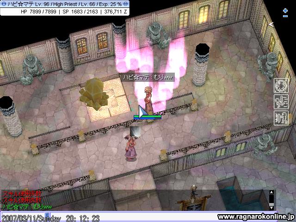Screen dimensions: 296x222
Task: Click the 'HP 7899 / 7899' value
Action: click(x=38, y=12)
